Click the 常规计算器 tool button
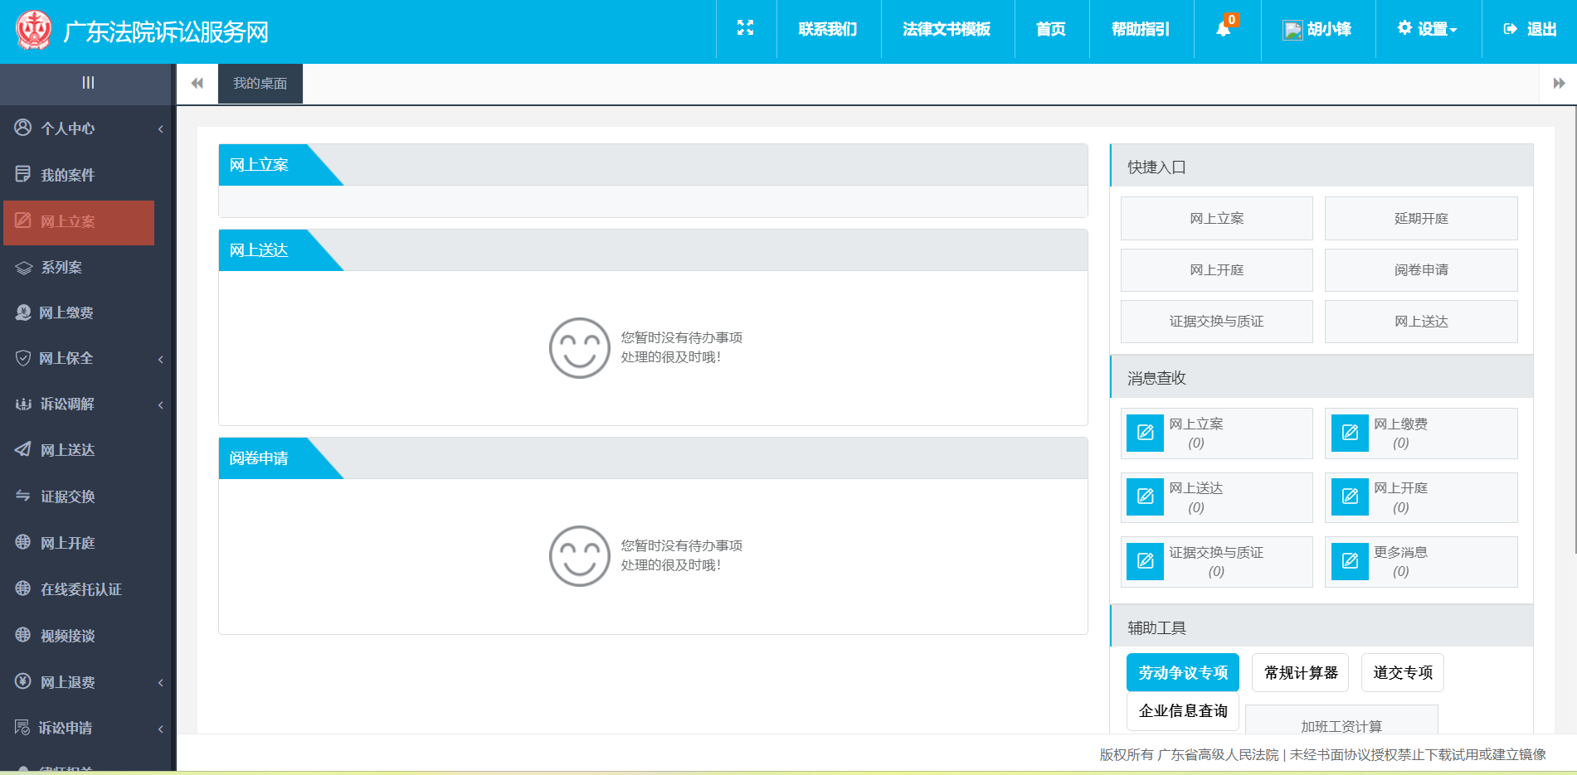Viewport: 1577px width, 775px height. coord(1301,672)
